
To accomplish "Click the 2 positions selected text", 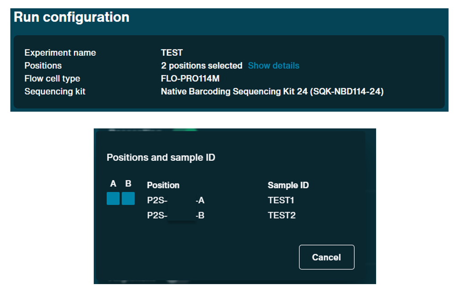I will click(202, 66).
